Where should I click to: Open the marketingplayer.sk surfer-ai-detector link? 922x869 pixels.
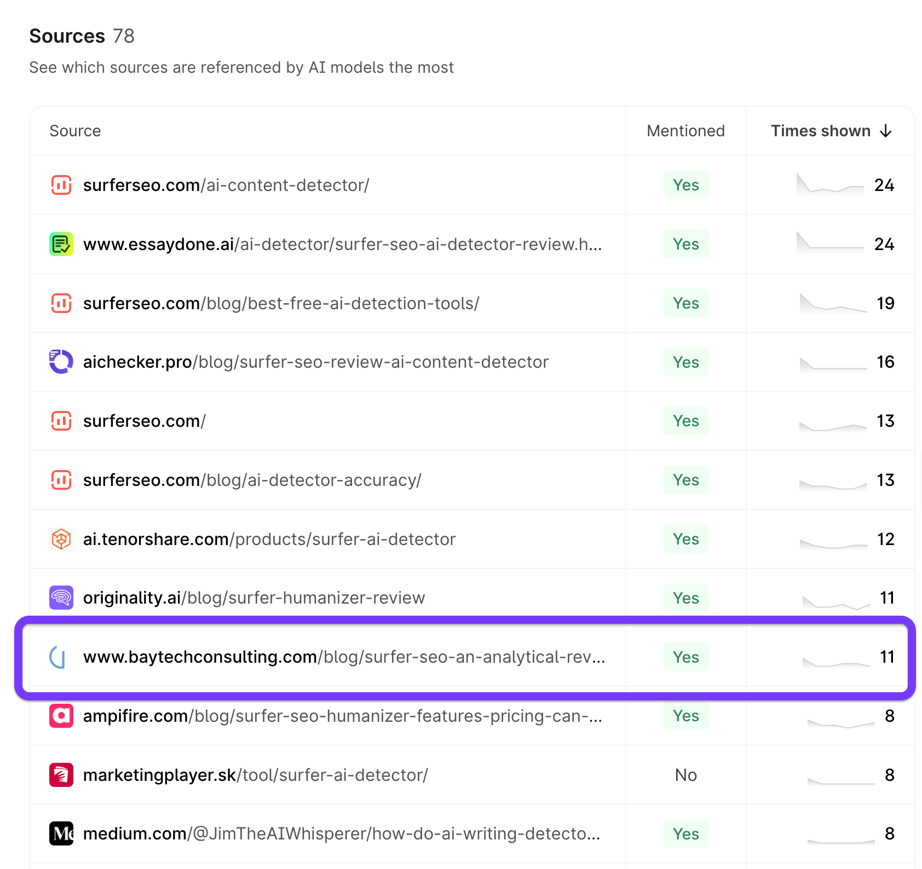[255, 775]
